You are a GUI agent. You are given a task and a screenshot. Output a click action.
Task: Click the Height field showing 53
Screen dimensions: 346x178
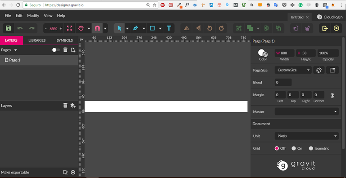point(306,53)
